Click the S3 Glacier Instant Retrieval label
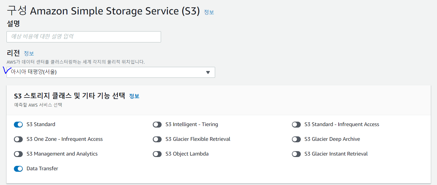Image resolution: width=437 pixels, height=185 pixels. (336, 154)
